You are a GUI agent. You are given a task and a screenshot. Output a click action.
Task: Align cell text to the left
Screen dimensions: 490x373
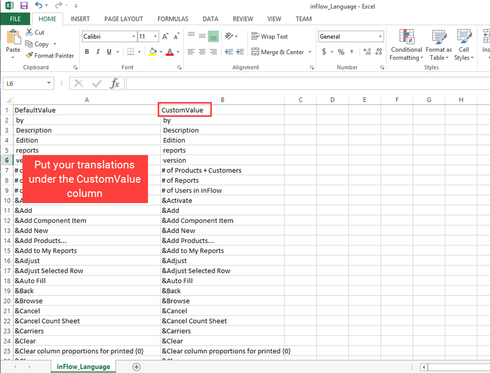(191, 52)
